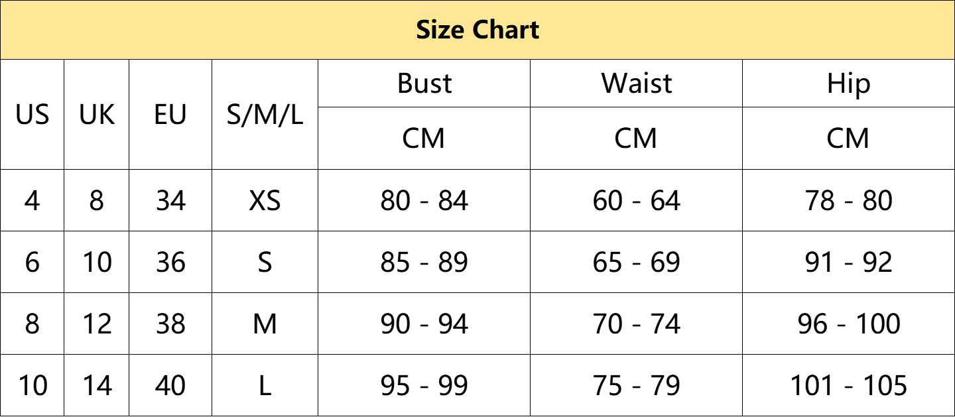Click the bust range 95 - 99
955x417 pixels.
pos(424,385)
